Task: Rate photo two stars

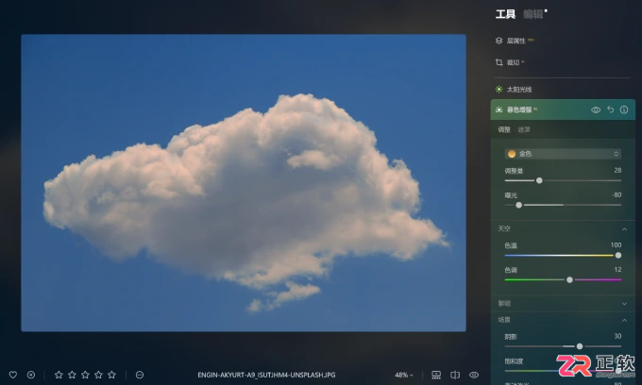Action: [72, 375]
